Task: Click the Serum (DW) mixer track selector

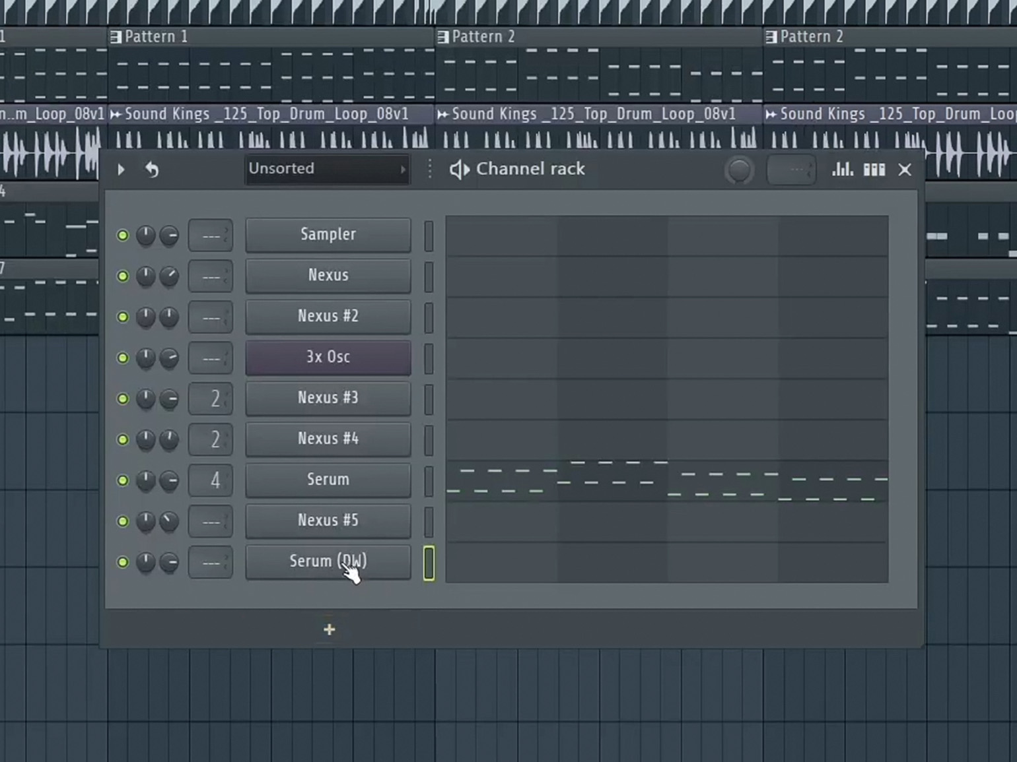Action: point(211,563)
